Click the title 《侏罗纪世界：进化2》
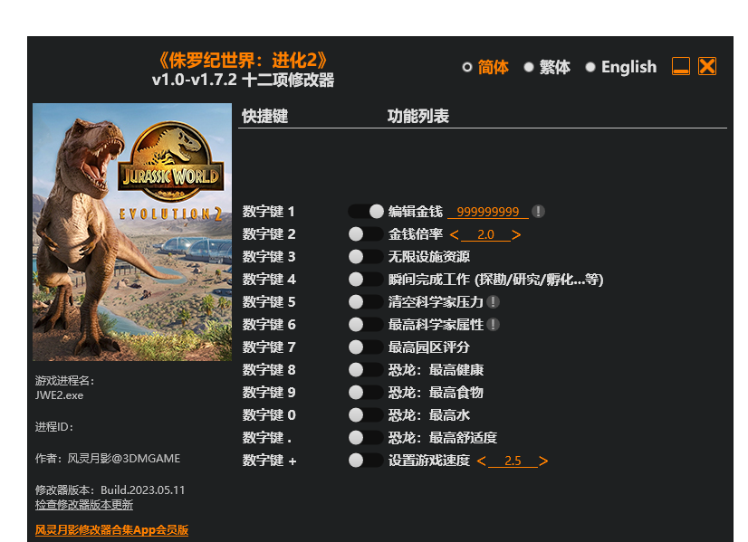This screenshot has height=542, width=748. click(x=244, y=61)
